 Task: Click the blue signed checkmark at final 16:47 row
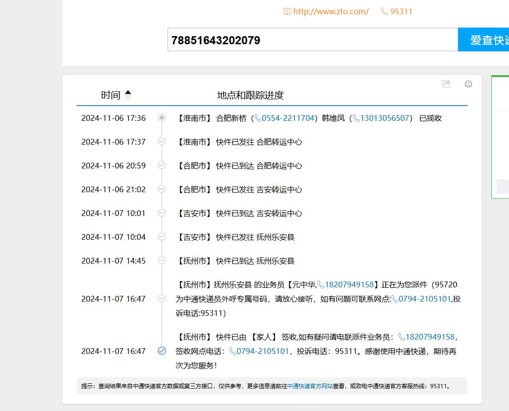coord(162,351)
